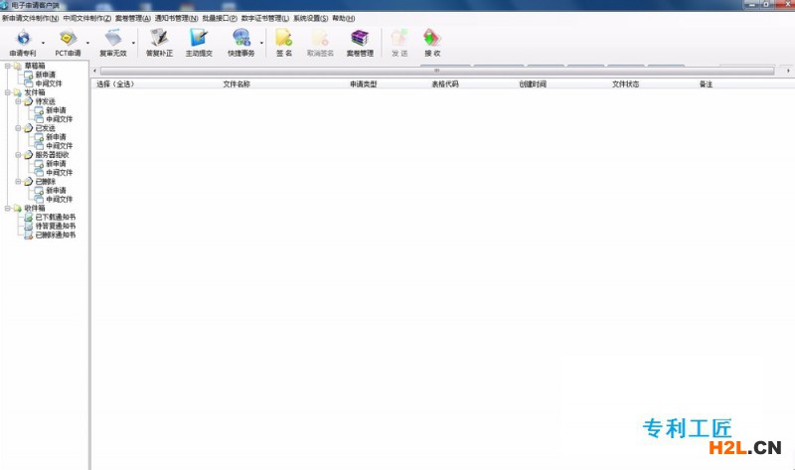Select the 已删除 folder
This screenshot has width=795, height=470.
point(45,182)
